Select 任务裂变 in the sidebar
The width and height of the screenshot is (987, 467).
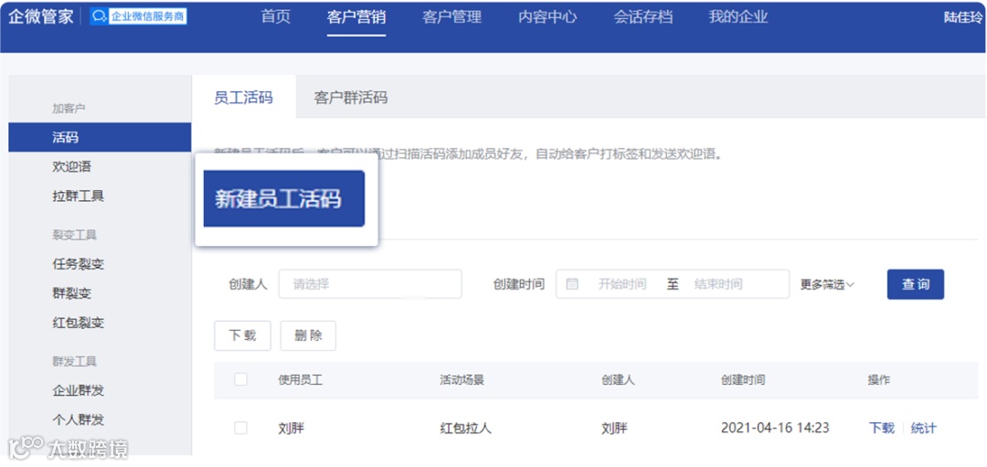point(78,264)
